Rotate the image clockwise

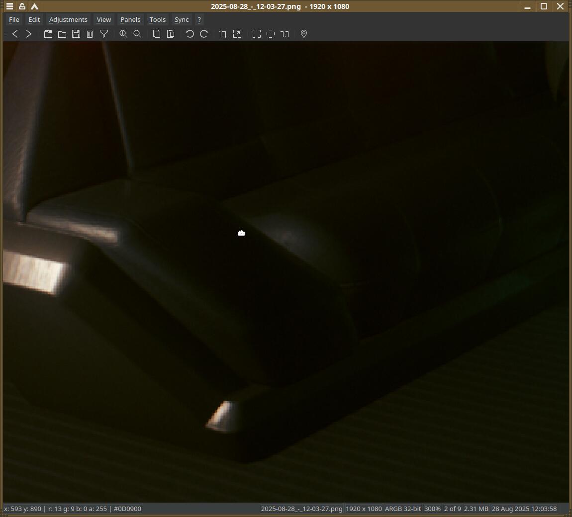[204, 34]
